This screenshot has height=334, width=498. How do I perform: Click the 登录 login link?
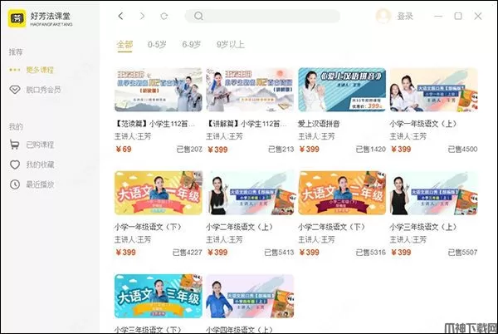click(405, 17)
